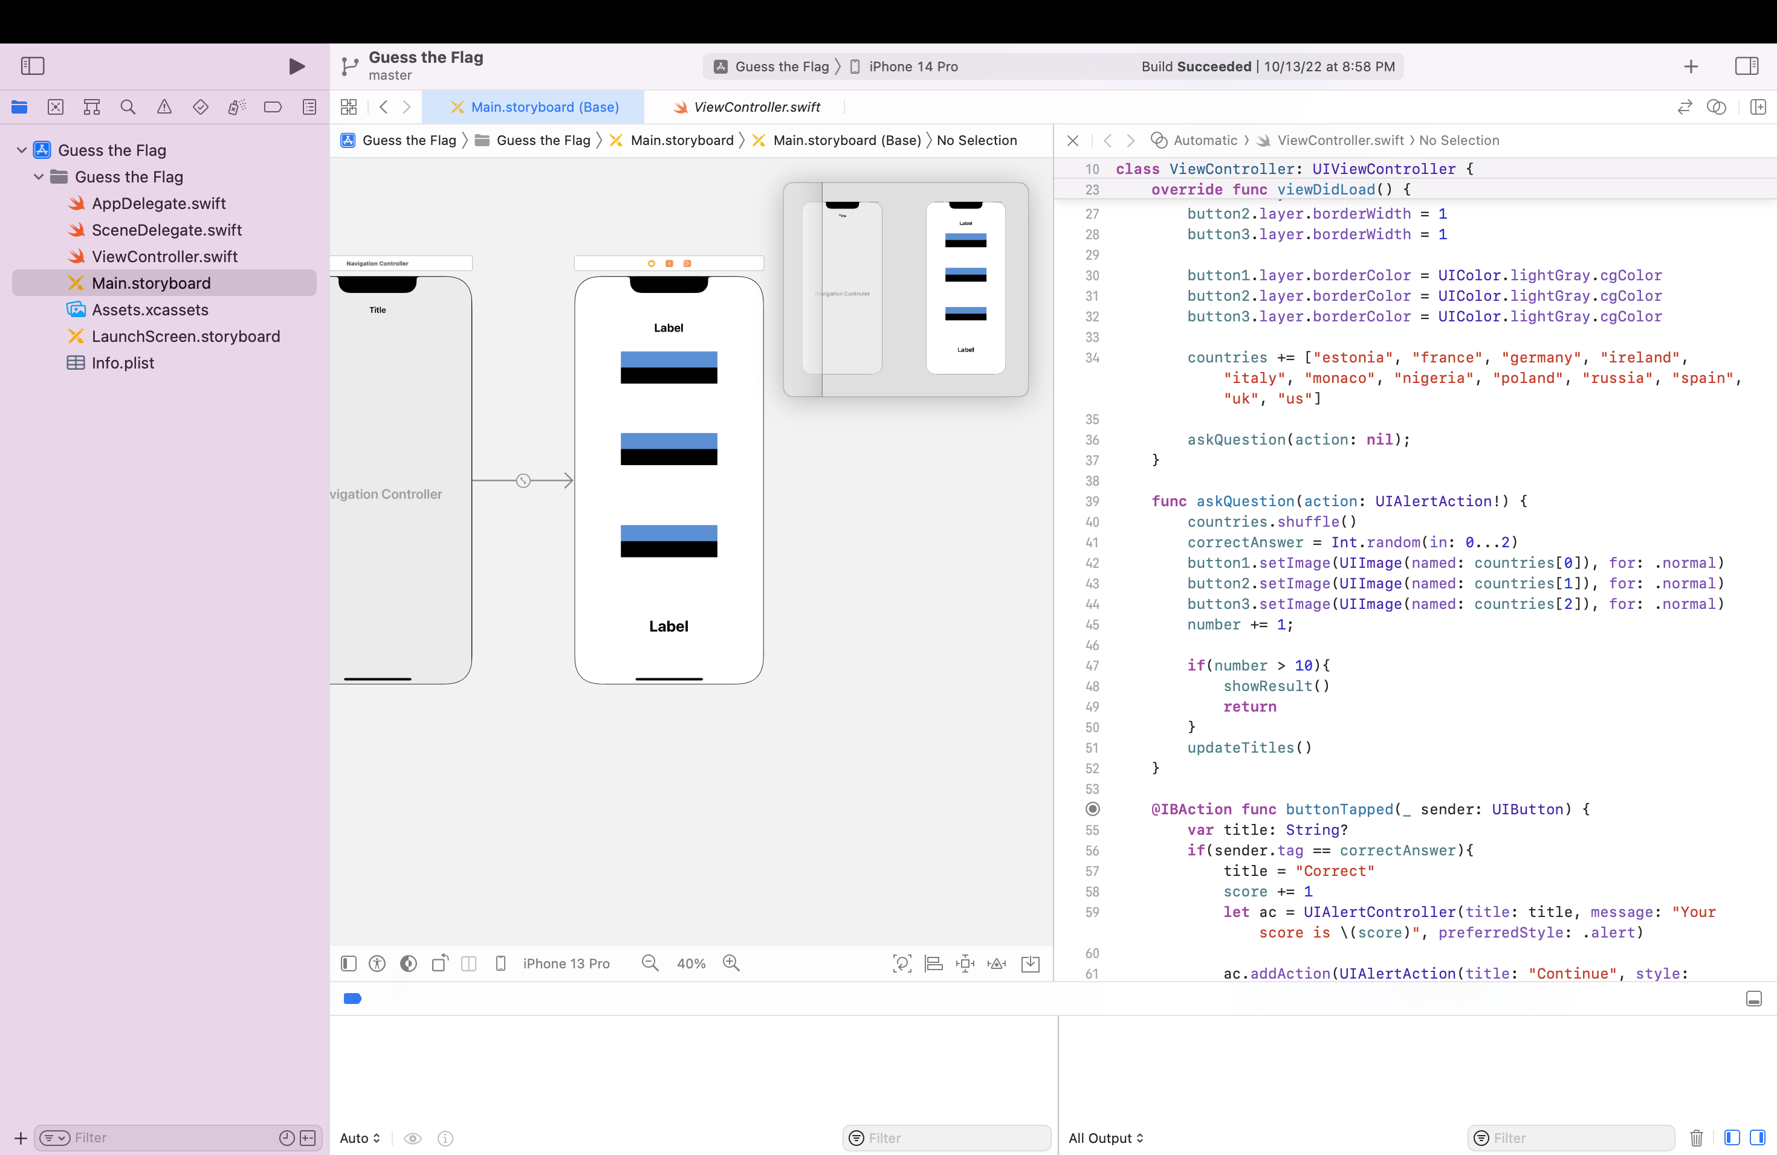This screenshot has width=1777, height=1155.
Task: Run the app with the play button
Action: pos(296,66)
